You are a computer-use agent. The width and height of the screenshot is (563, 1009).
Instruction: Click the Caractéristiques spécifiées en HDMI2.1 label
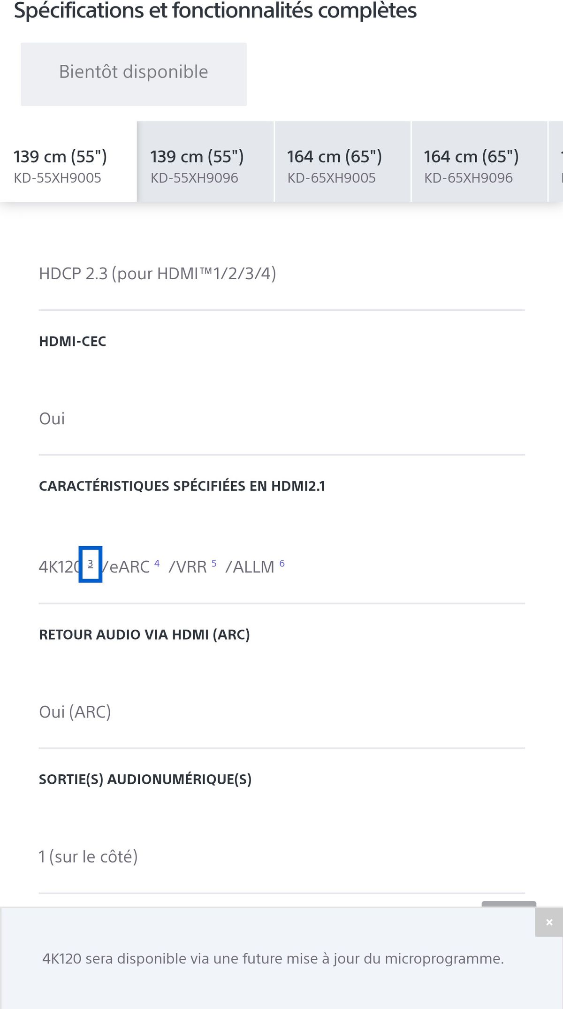(182, 486)
